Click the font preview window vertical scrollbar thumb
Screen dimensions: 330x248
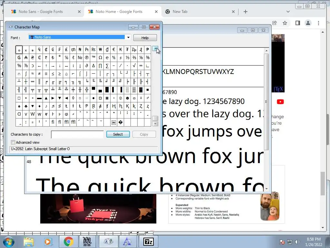pos(266,102)
